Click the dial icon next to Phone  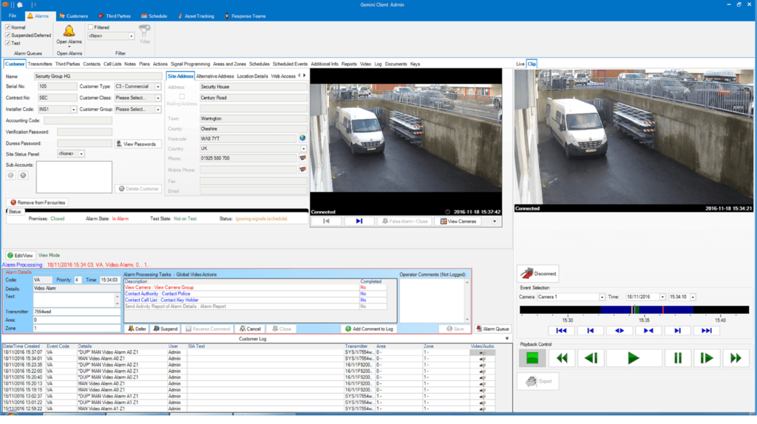point(302,159)
